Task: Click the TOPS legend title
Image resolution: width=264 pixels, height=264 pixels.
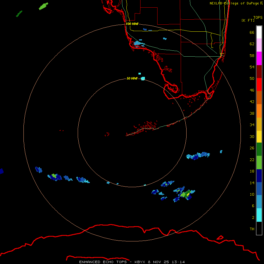Action: [x=258, y=17]
